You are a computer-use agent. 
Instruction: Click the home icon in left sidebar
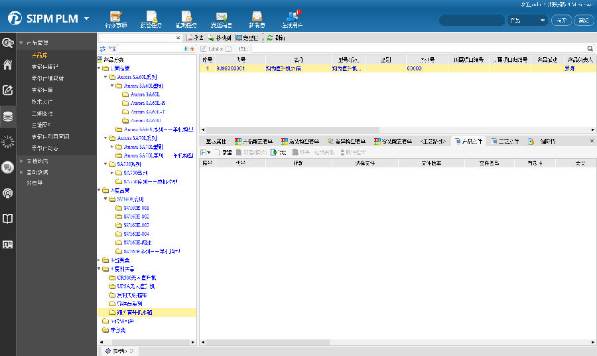click(x=8, y=65)
